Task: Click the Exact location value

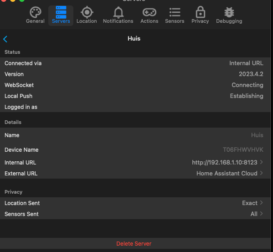Action: click(250, 203)
